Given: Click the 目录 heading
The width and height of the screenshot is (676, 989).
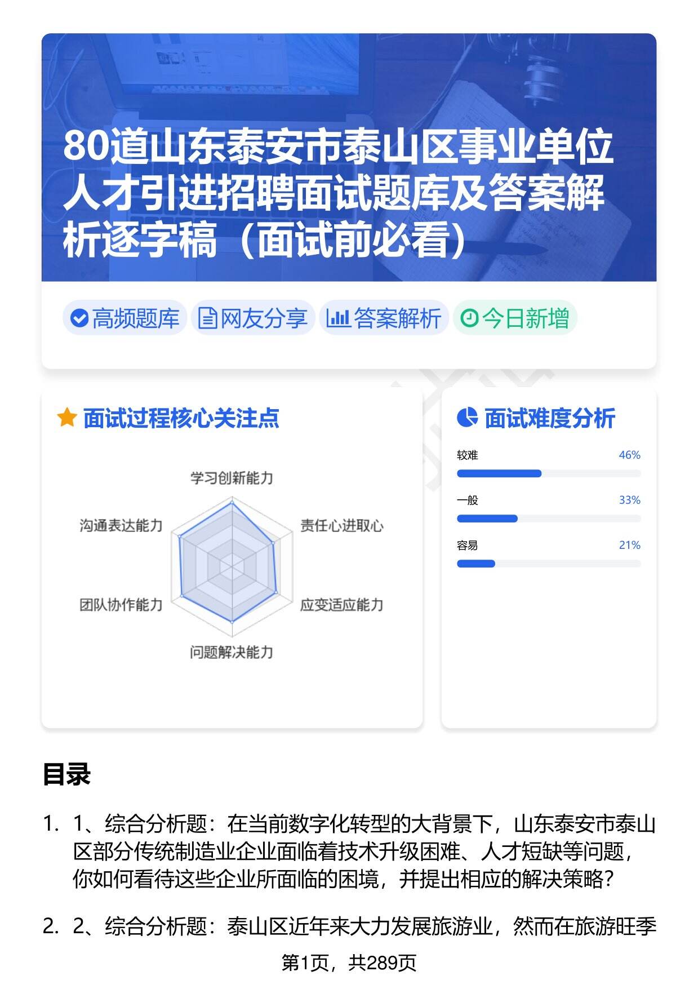Looking at the screenshot, I should point(66,775).
